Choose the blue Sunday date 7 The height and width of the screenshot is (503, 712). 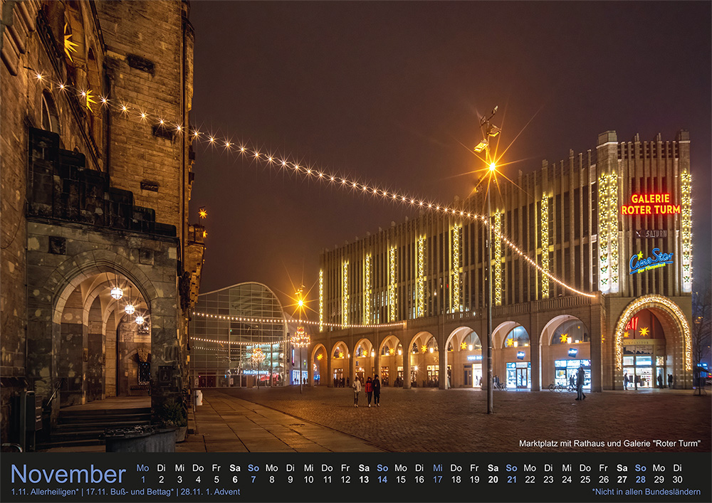point(253,480)
